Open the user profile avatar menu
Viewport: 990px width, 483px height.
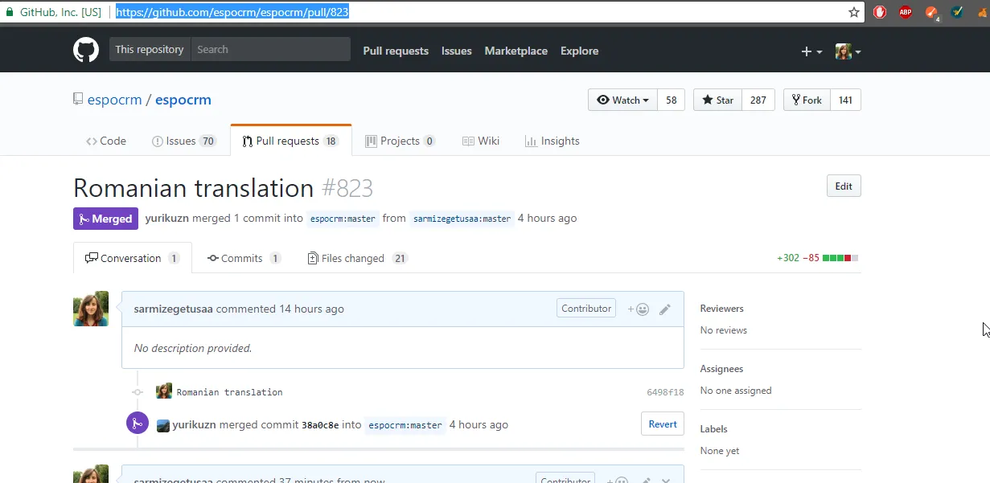tap(848, 51)
